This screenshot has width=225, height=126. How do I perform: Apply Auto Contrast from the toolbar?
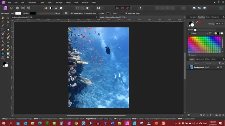coord(51,8)
